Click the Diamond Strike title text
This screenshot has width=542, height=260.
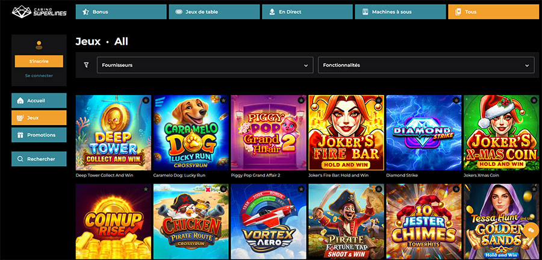point(402,175)
